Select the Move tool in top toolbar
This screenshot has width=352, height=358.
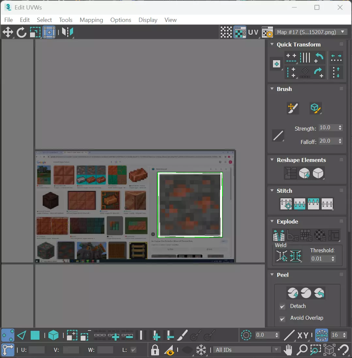[8, 32]
